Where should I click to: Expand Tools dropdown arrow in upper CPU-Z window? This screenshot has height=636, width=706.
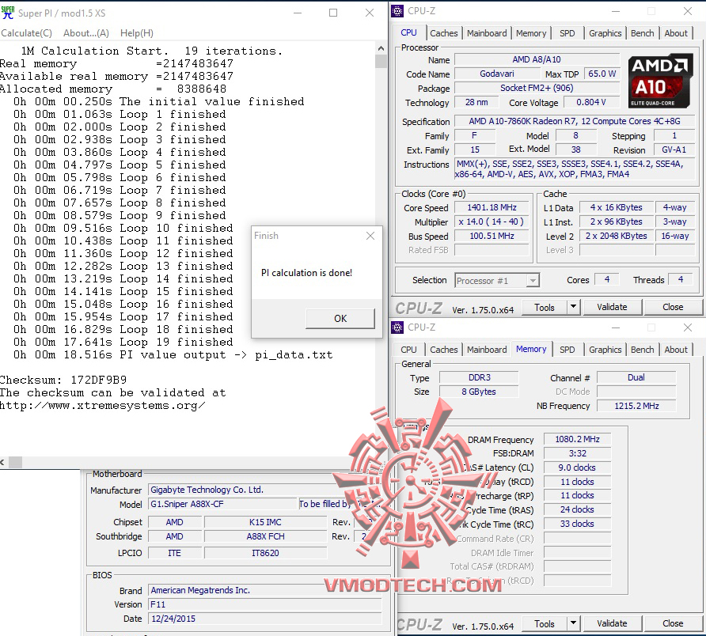point(573,308)
